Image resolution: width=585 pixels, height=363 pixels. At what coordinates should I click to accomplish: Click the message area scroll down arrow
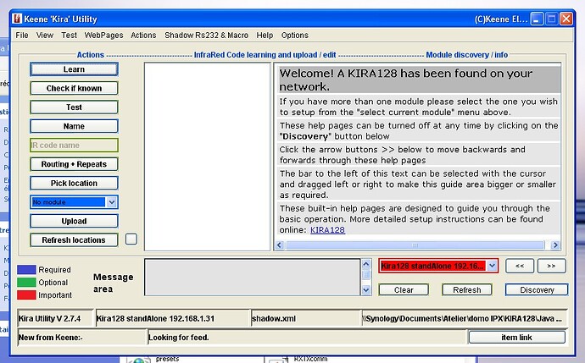pos(366,290)
